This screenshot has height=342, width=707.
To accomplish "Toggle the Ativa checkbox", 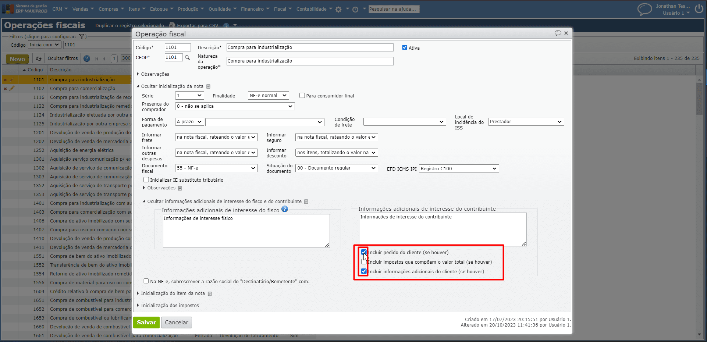I will click(x=405, y=47).
